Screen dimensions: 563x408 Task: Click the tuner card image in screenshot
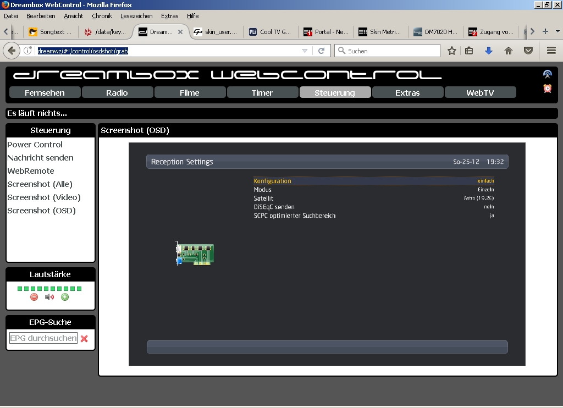pos(195,253)
